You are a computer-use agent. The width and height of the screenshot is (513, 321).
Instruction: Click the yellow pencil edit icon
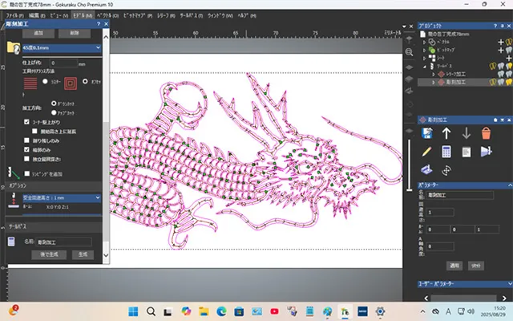(x=426, y=151)
